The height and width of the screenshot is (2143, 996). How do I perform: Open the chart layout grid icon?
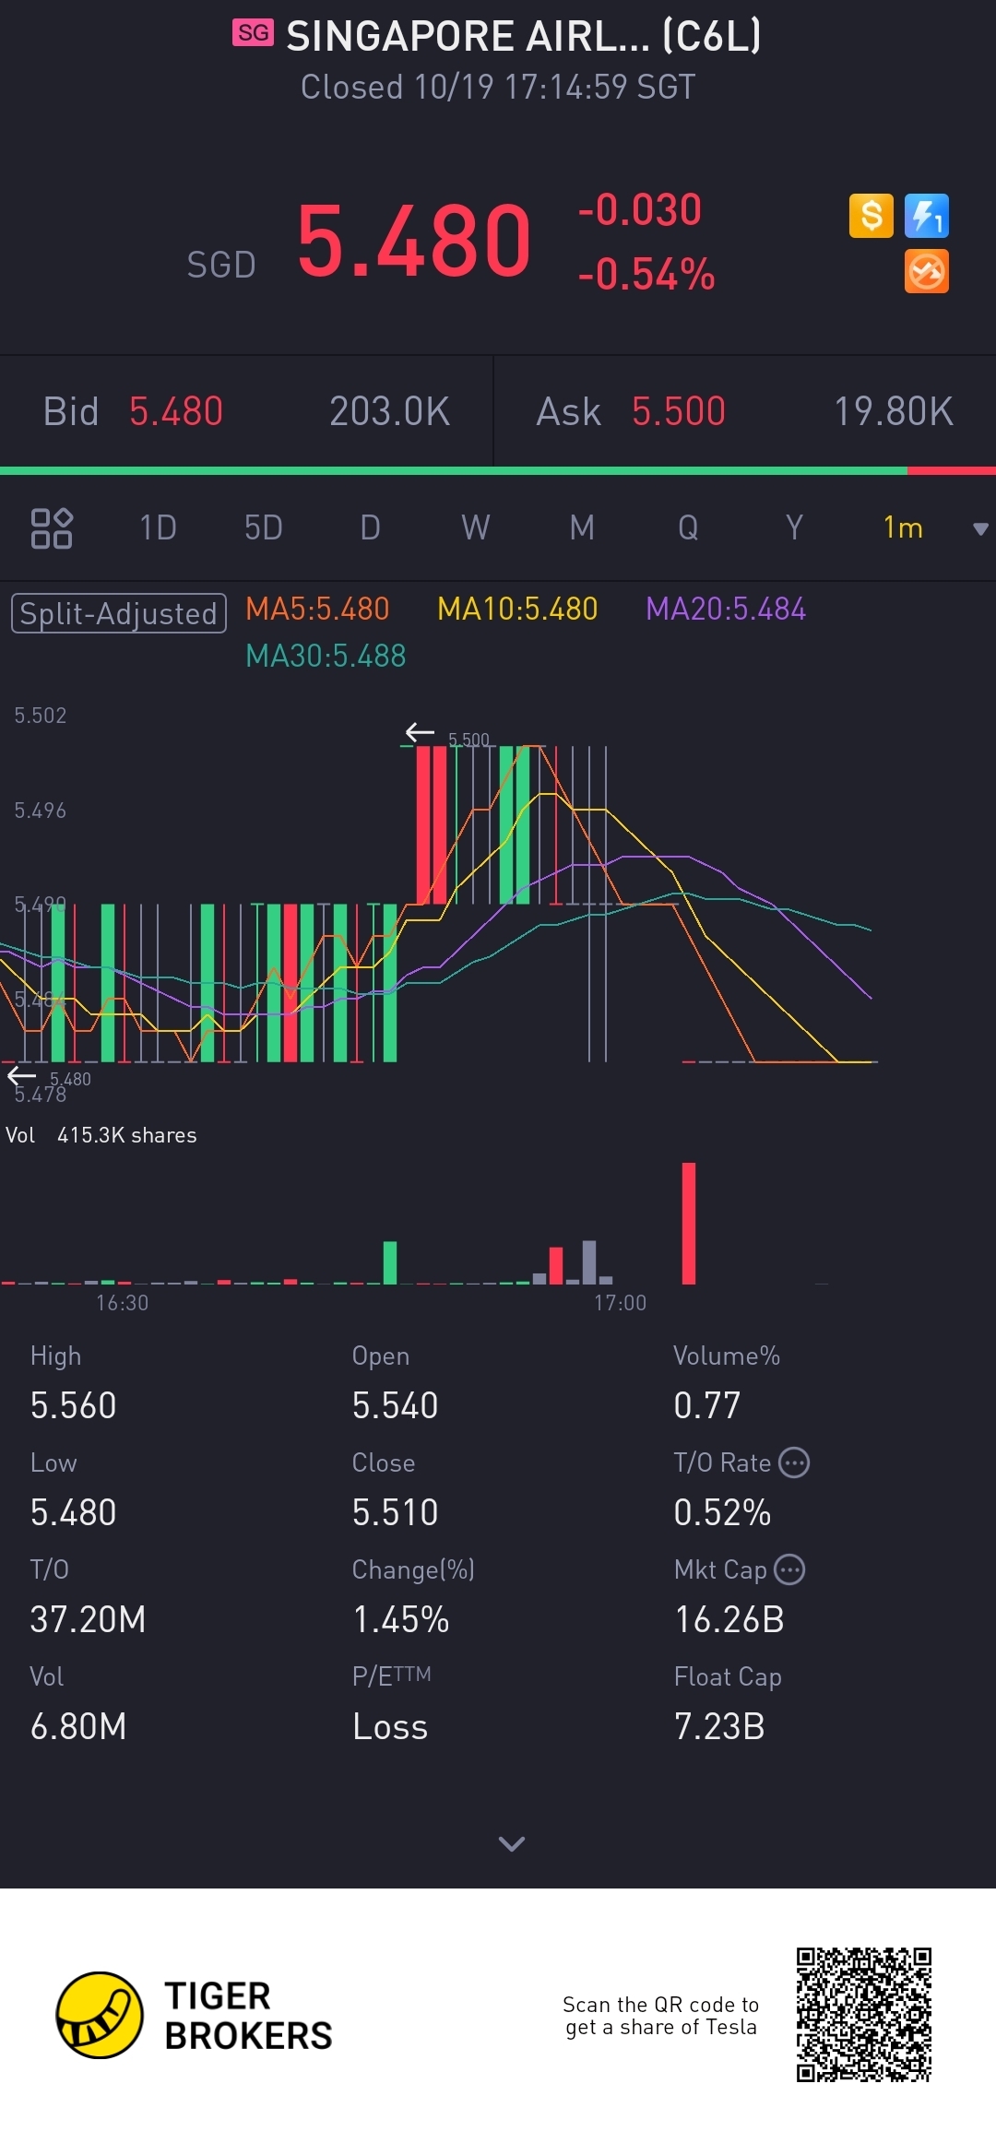(52, 528)
